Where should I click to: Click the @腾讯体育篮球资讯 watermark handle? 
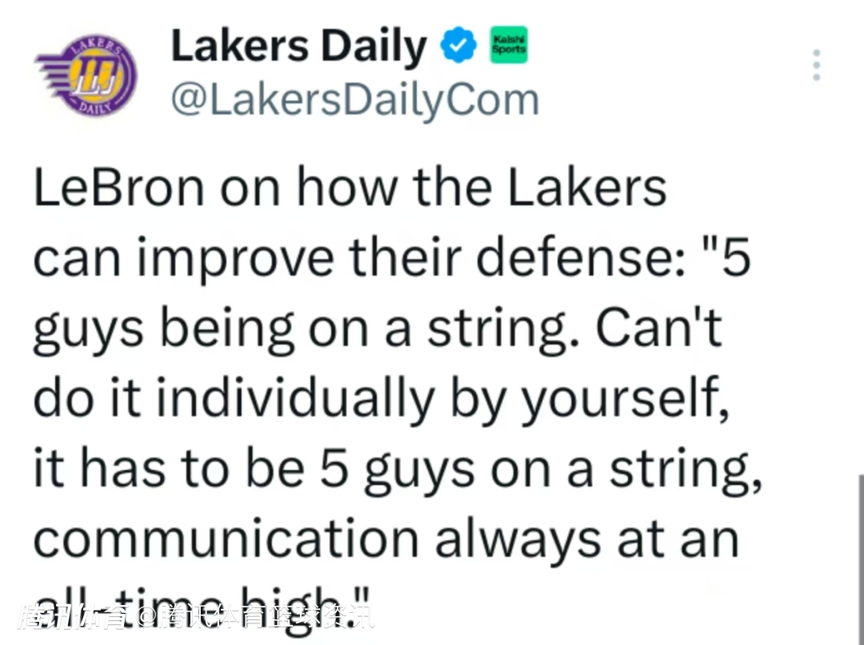pos(256,618)
